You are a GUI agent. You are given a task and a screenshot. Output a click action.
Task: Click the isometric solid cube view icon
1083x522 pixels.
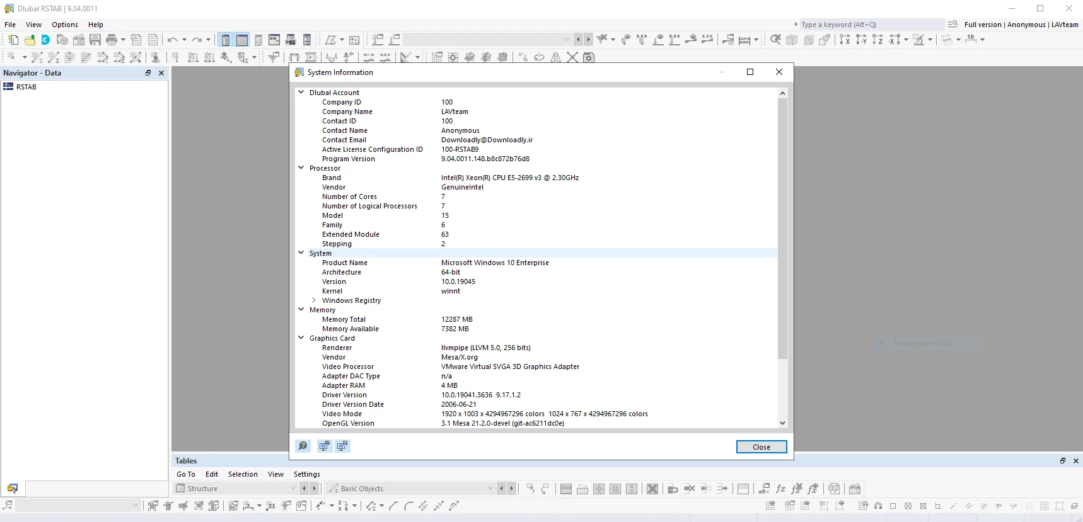point(792,40)
